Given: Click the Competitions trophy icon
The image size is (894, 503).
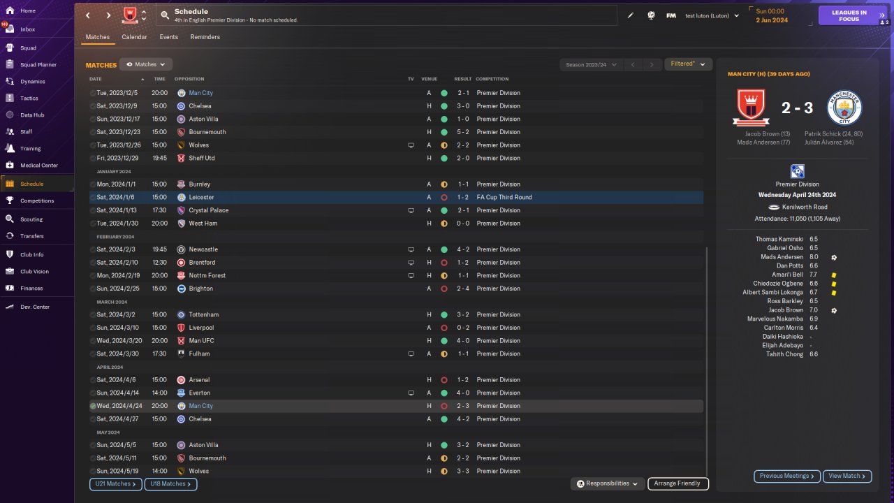Looking at the screenshot, I should coord(10,201).
